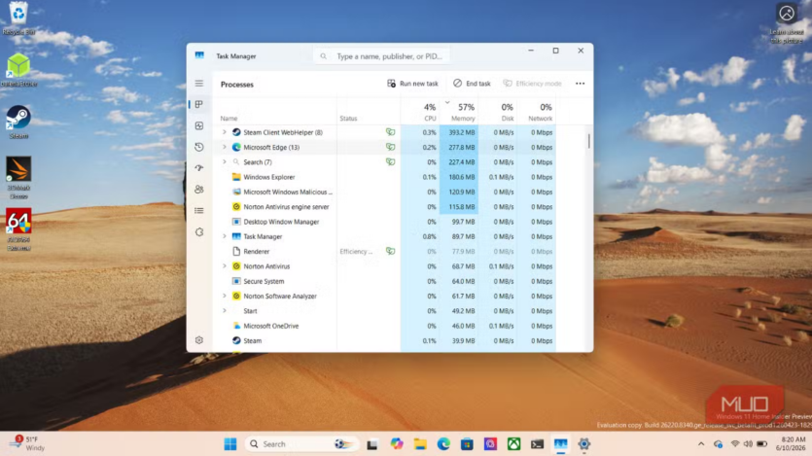812x456 pixels.
Task: Open File Explorer from the taskbar
Action: pyautogui.click(x=420, y=444)
